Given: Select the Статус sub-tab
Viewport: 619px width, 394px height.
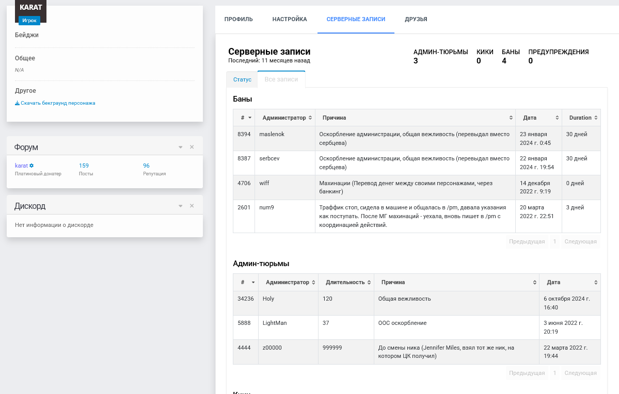Looking at the screenshot, I should [x=242, y=79].
